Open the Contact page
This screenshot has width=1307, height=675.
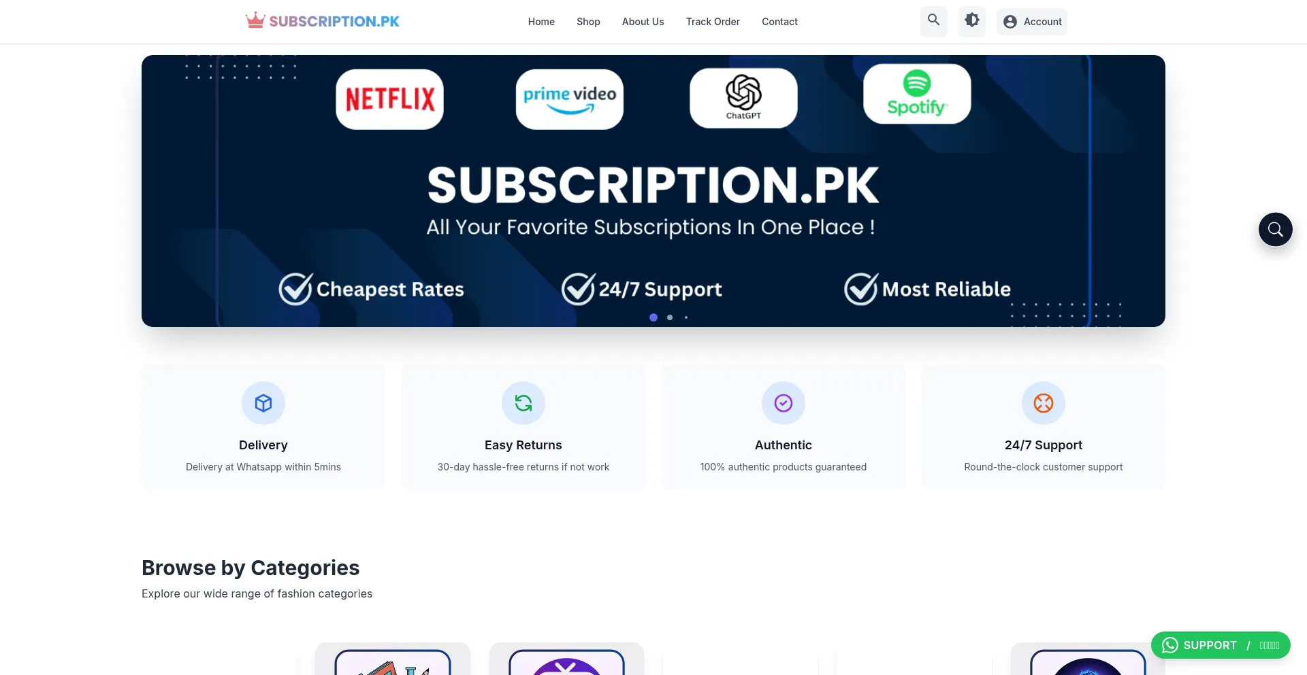click(x=779, y=22)
